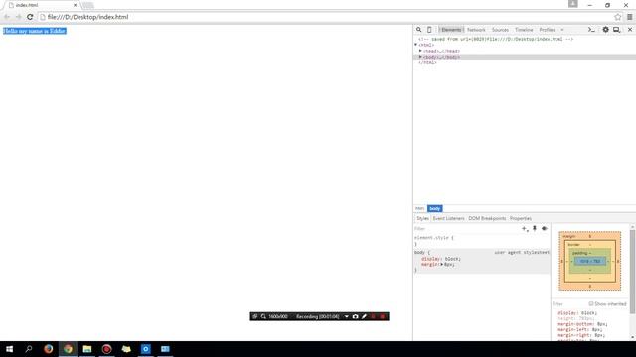The image size is (636, 357).
Task: Switch to the Network tab
Action: [476, 30]
